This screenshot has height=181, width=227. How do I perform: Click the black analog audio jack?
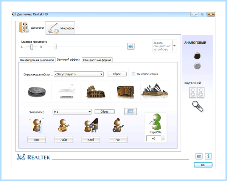coord(197,56)
